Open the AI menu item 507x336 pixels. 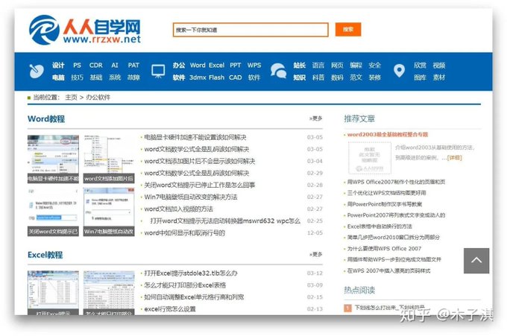[115, 66]
